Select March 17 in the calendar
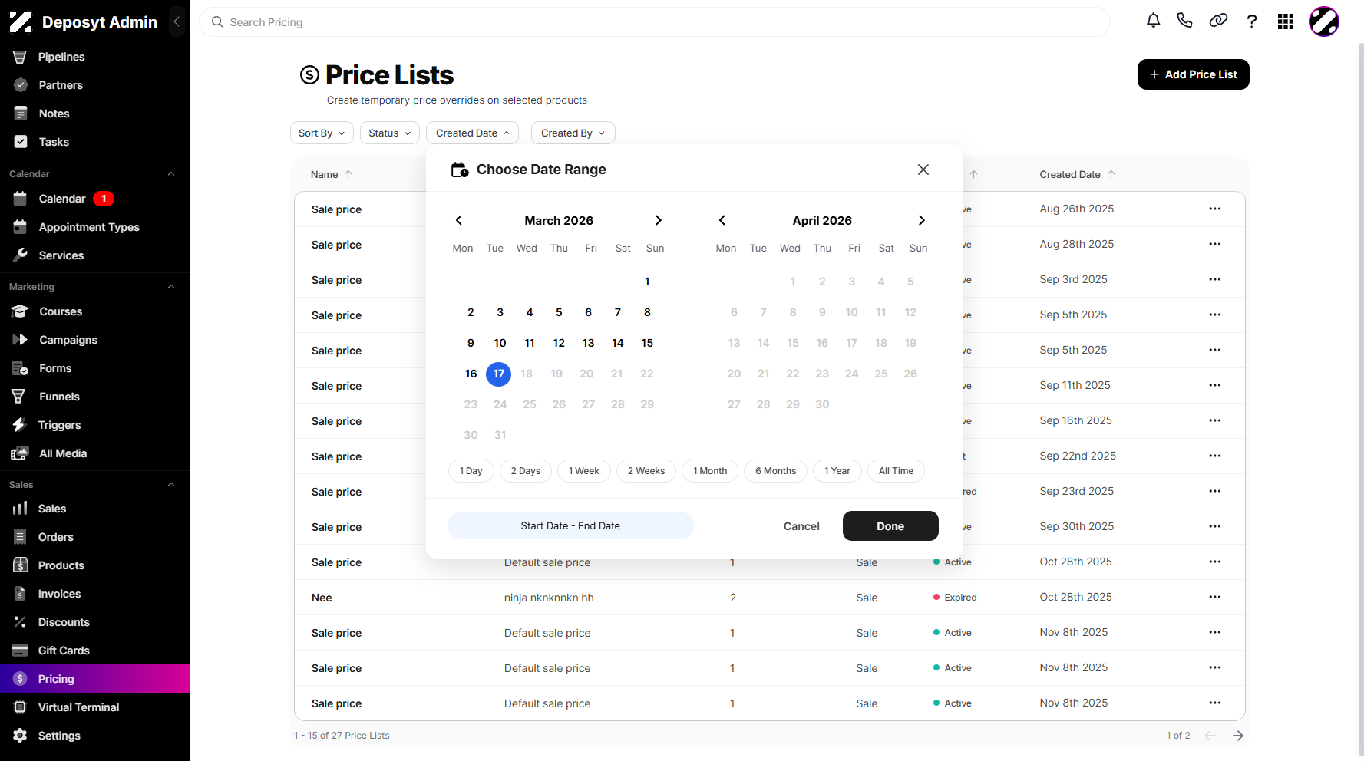The image size is (1364, 761). [x=499, y=374]
